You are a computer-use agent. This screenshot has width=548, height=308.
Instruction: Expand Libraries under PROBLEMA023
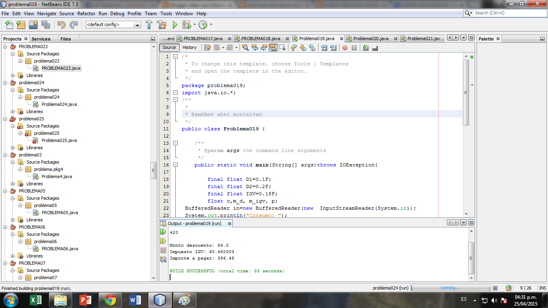(x=13, y=75)
